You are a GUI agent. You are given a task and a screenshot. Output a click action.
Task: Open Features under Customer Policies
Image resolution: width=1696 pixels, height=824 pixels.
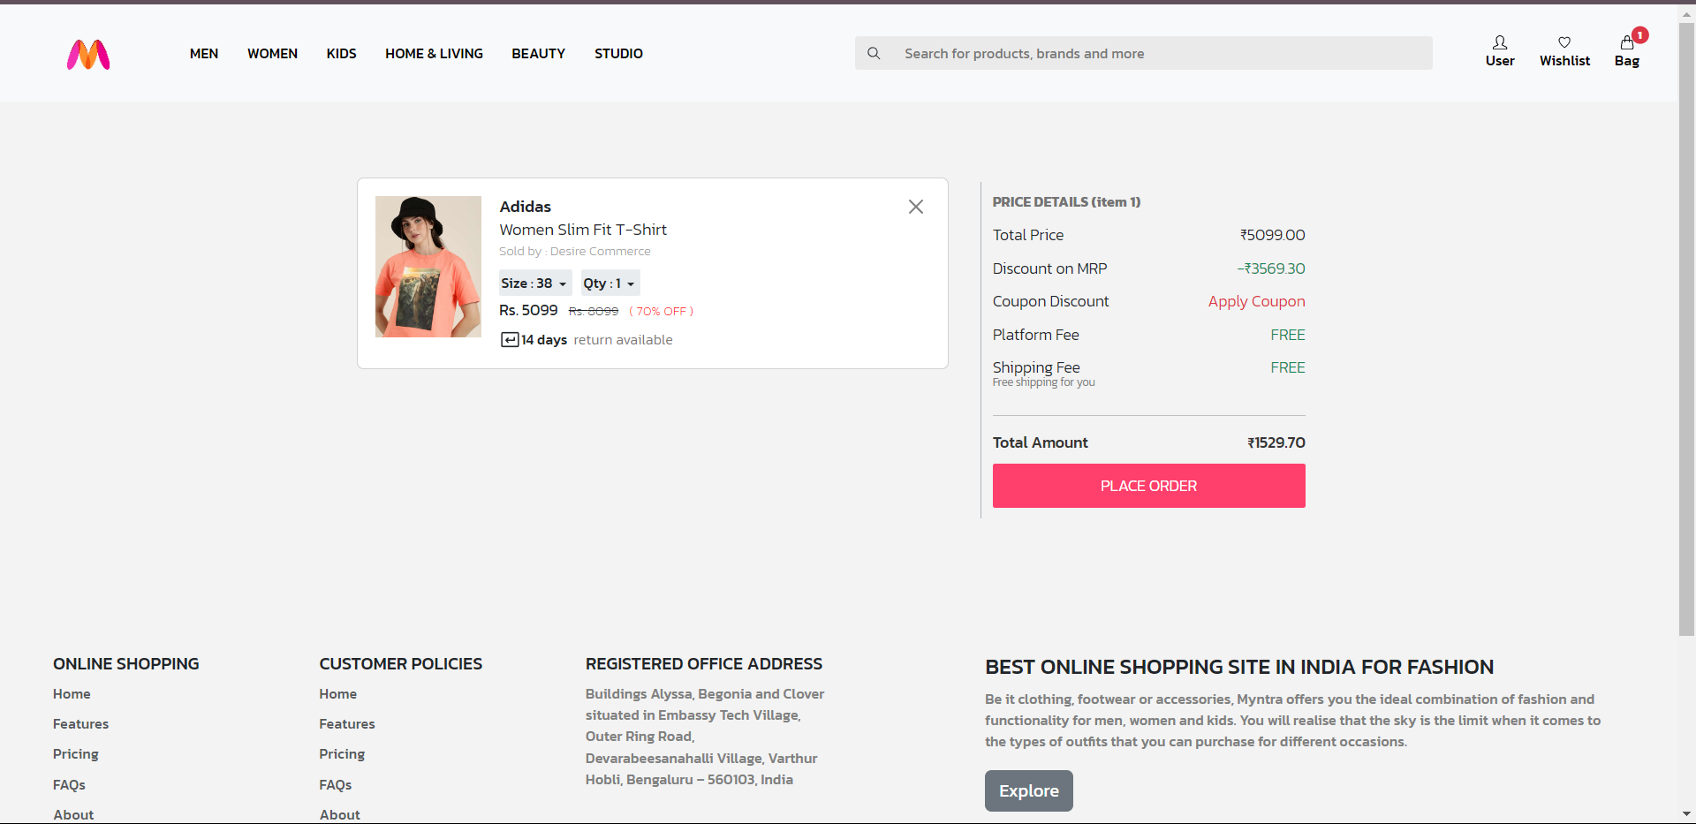tap(347, 724)
